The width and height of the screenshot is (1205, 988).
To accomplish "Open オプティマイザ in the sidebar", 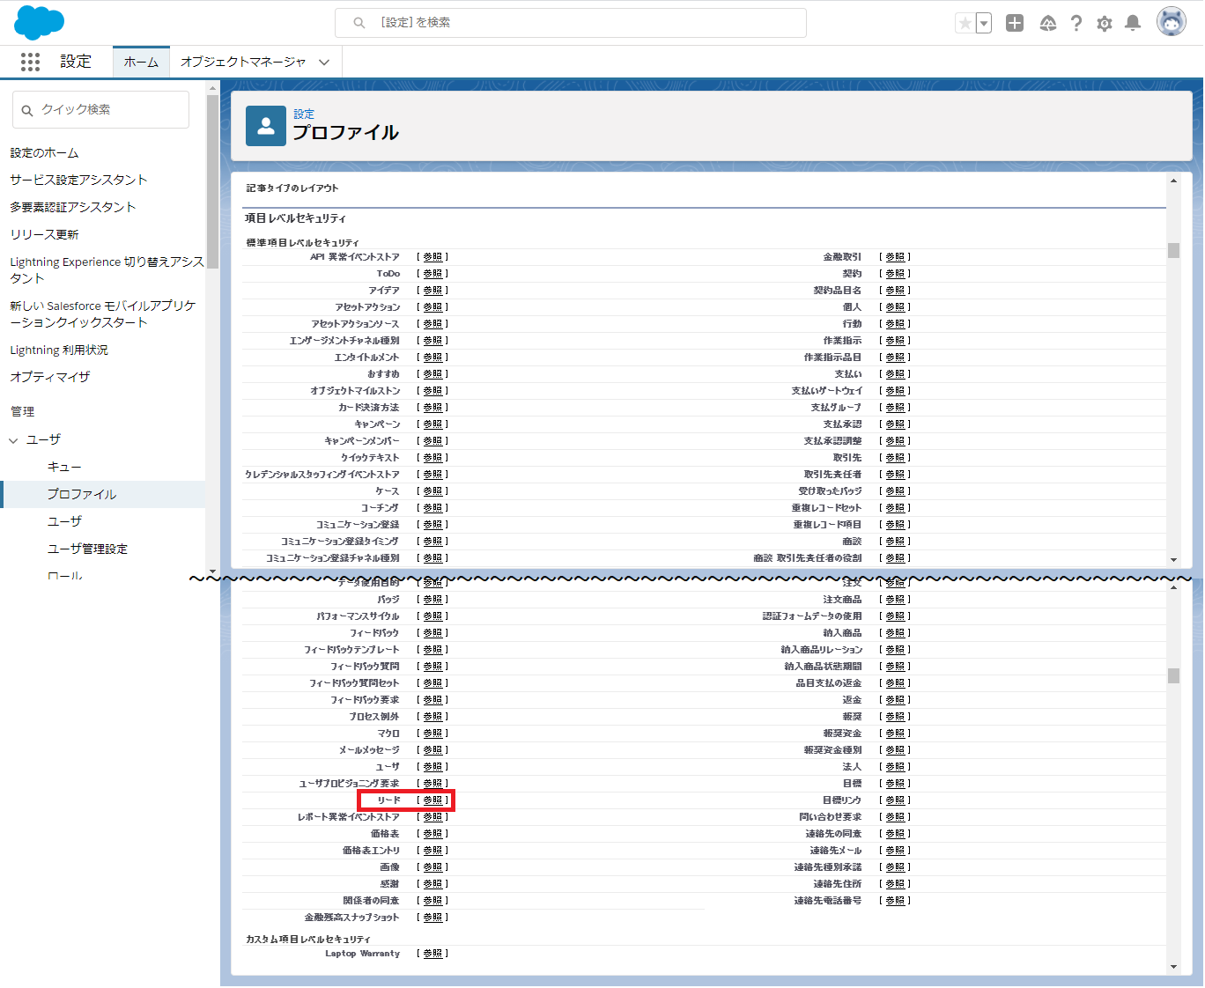I will pos(50,377).
